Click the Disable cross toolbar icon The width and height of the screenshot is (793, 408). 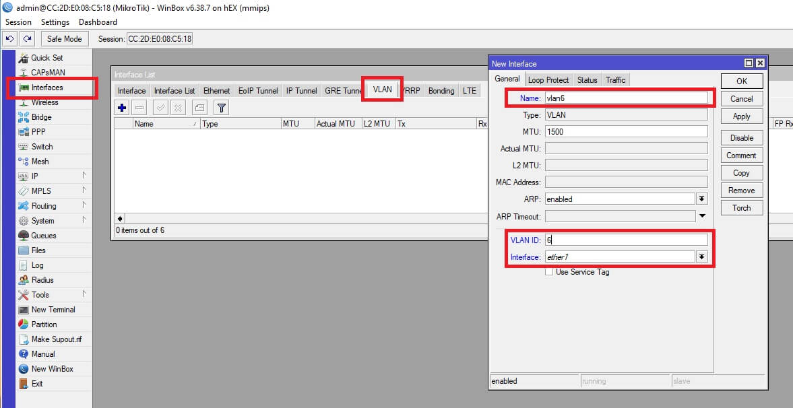pos(178,107)
